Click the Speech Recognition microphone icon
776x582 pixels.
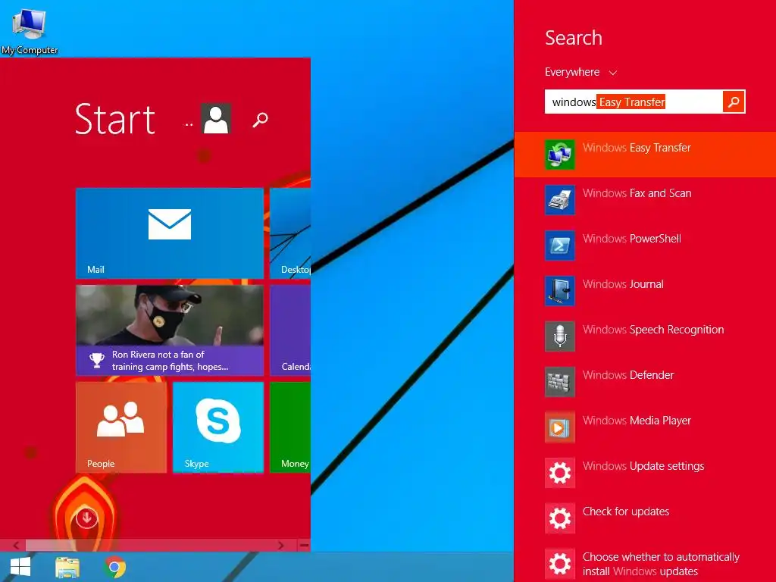[560, 336]
